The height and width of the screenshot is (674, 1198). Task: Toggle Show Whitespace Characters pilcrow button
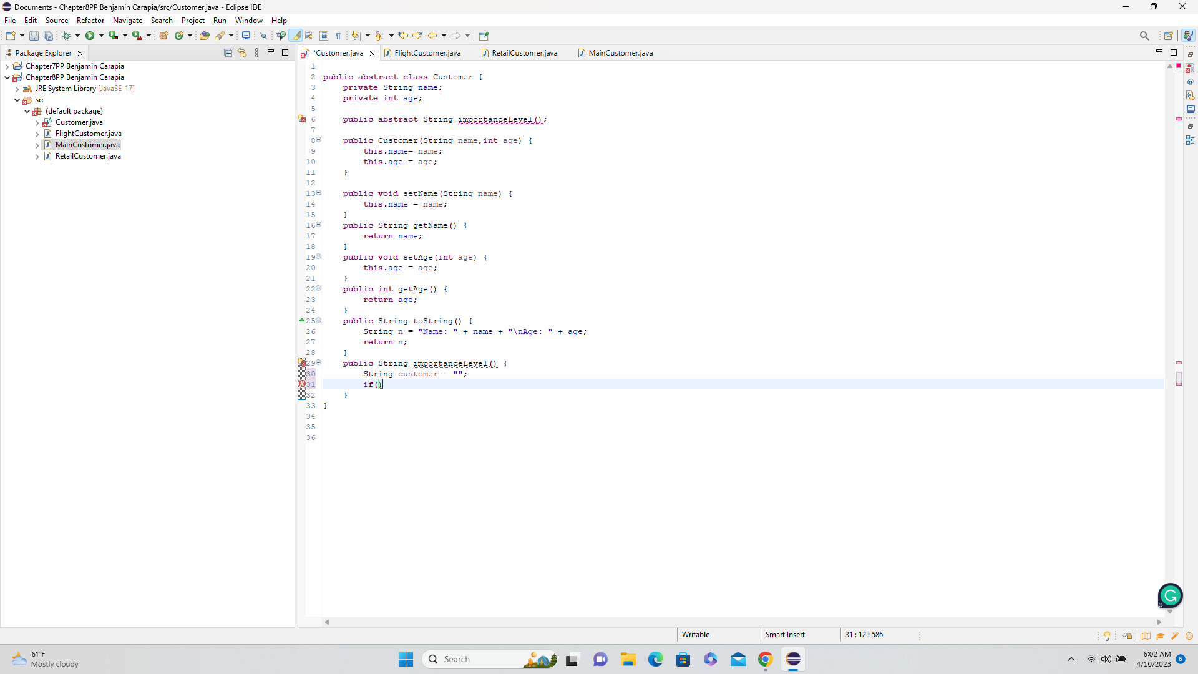(x=338, y=36)
